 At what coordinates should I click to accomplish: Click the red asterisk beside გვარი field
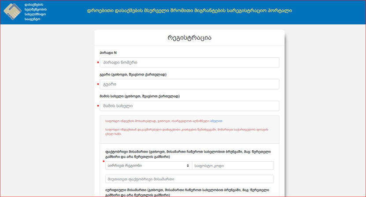(x=98, y=84)
